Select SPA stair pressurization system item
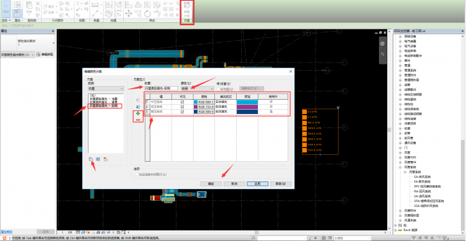 429,201
